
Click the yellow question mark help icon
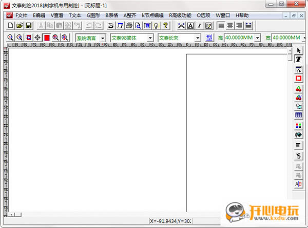[x=165, y=26]
